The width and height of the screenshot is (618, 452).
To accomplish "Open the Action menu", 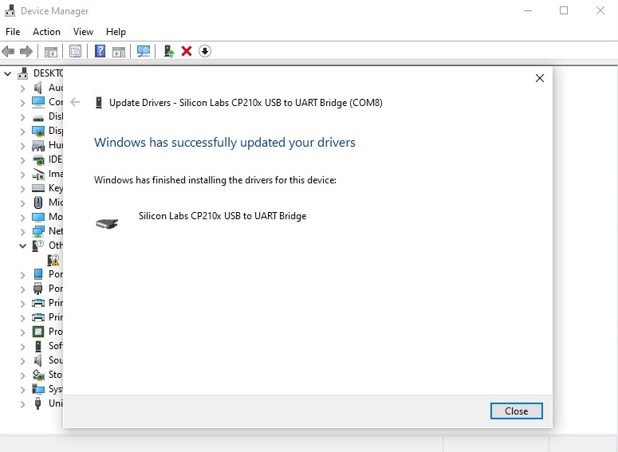I will (x=46, y=32).
